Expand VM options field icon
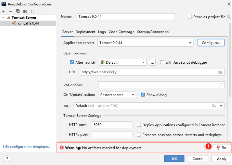 (x=220, y=85)
